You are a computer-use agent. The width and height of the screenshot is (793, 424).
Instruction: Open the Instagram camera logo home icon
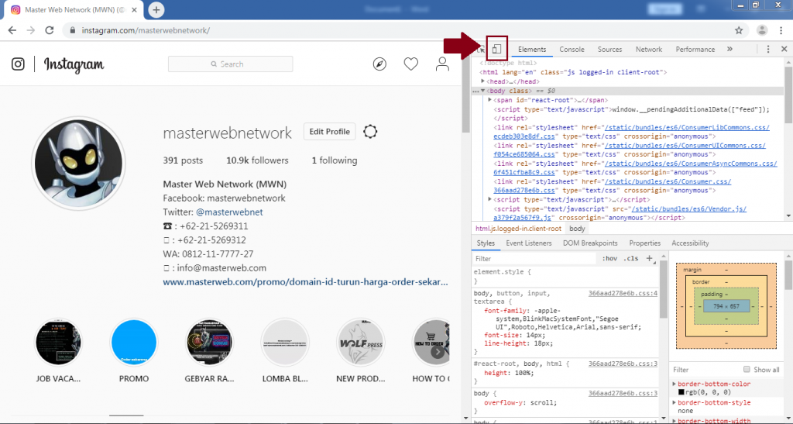(18, 64)
